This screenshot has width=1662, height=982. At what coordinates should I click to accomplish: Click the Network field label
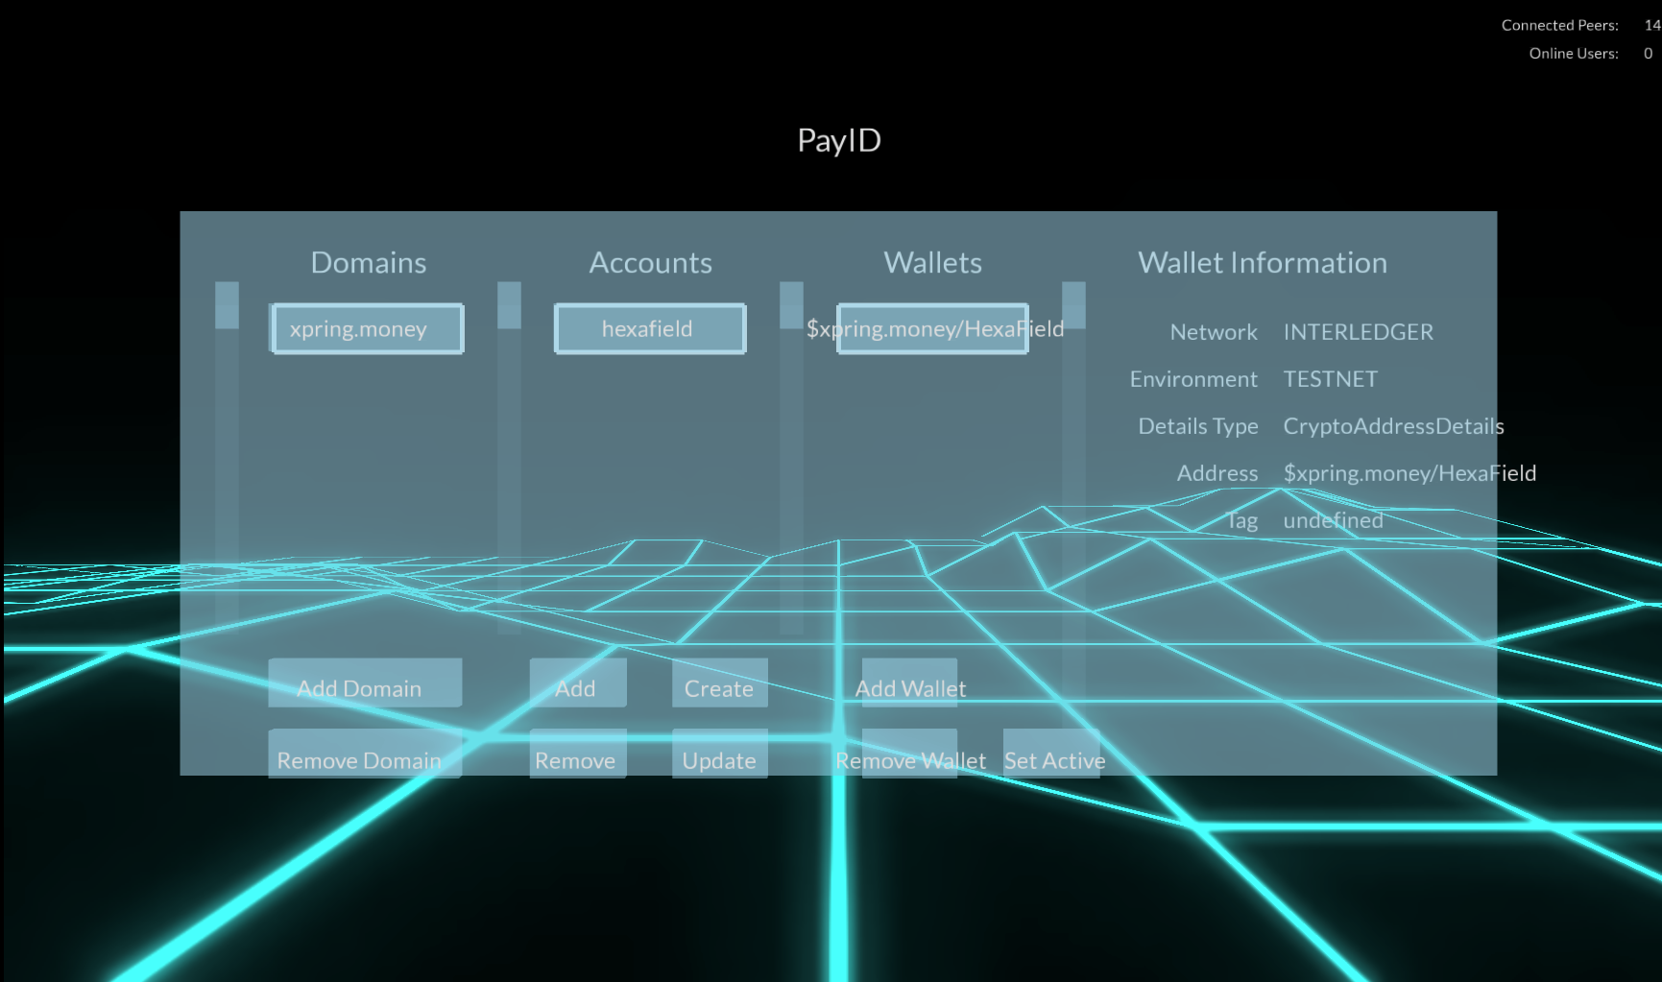point(1214,332)
